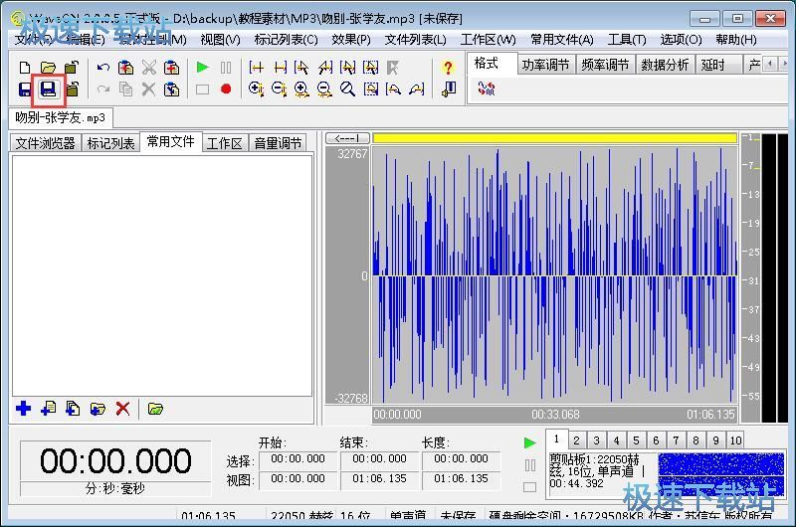Screen dimensions: 796x527
Task: Click the set selection end marker icon
Action: [x=280, y=68]
